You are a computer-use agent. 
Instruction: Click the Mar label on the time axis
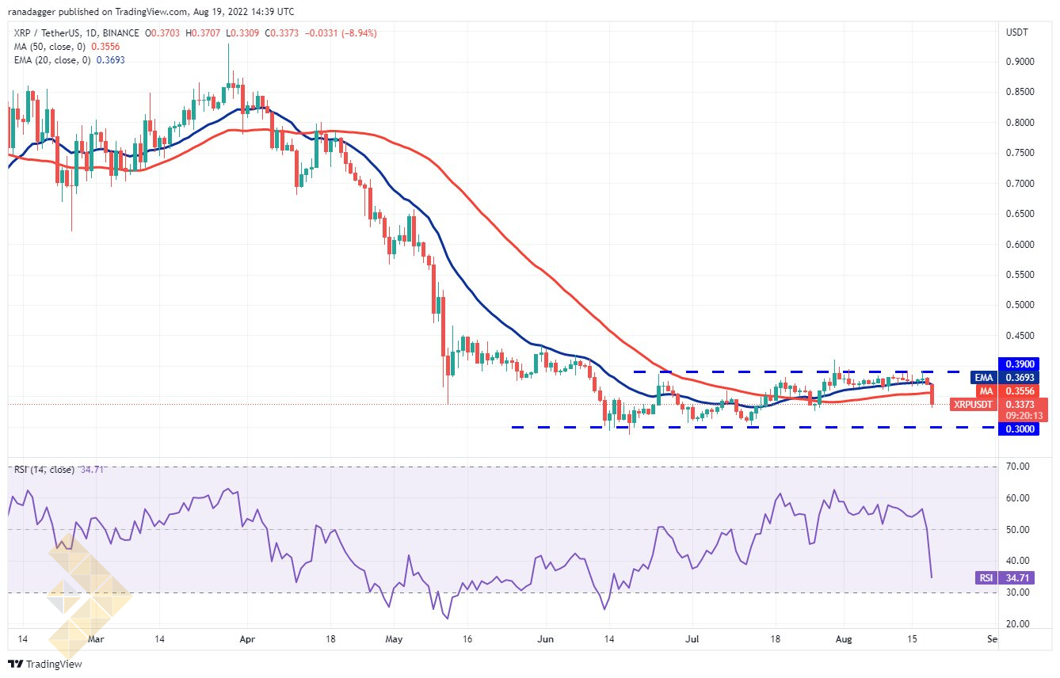(95, 638)
